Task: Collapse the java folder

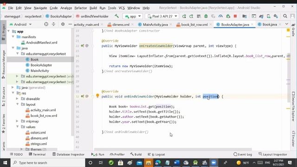Action: click(x=13, y=48)
